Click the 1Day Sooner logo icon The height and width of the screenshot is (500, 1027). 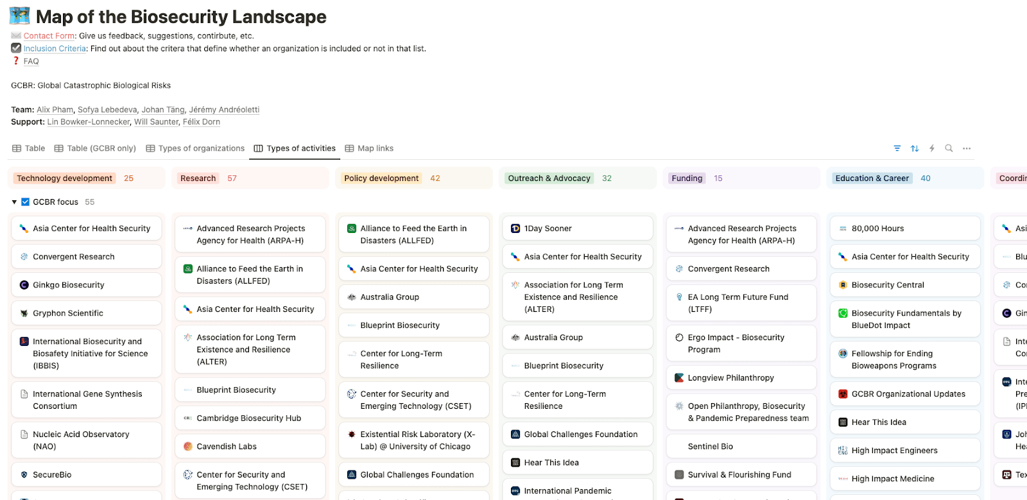[515, 228]
